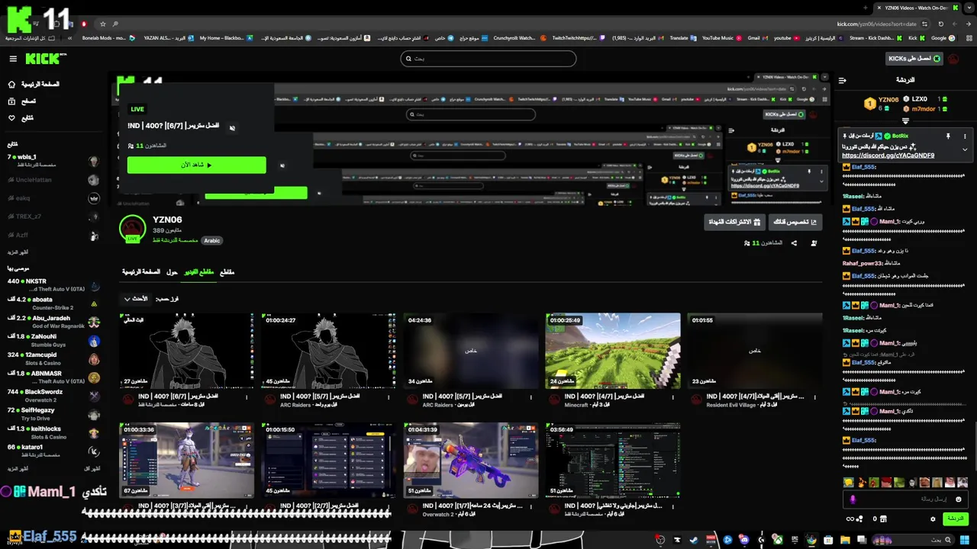Open the emoji picker in the chat box

click(959, 499)
